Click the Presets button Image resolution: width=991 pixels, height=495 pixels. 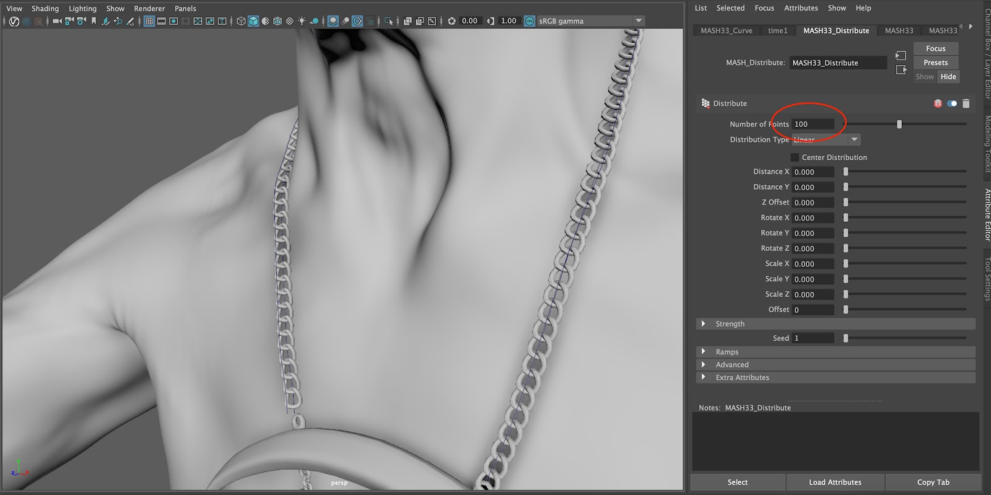tap(935, 63)
